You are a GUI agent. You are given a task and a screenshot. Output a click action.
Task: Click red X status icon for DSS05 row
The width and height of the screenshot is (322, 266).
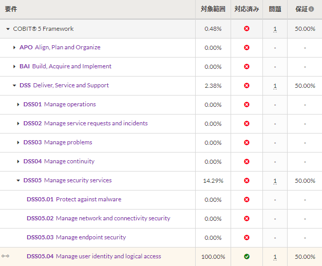247,181
